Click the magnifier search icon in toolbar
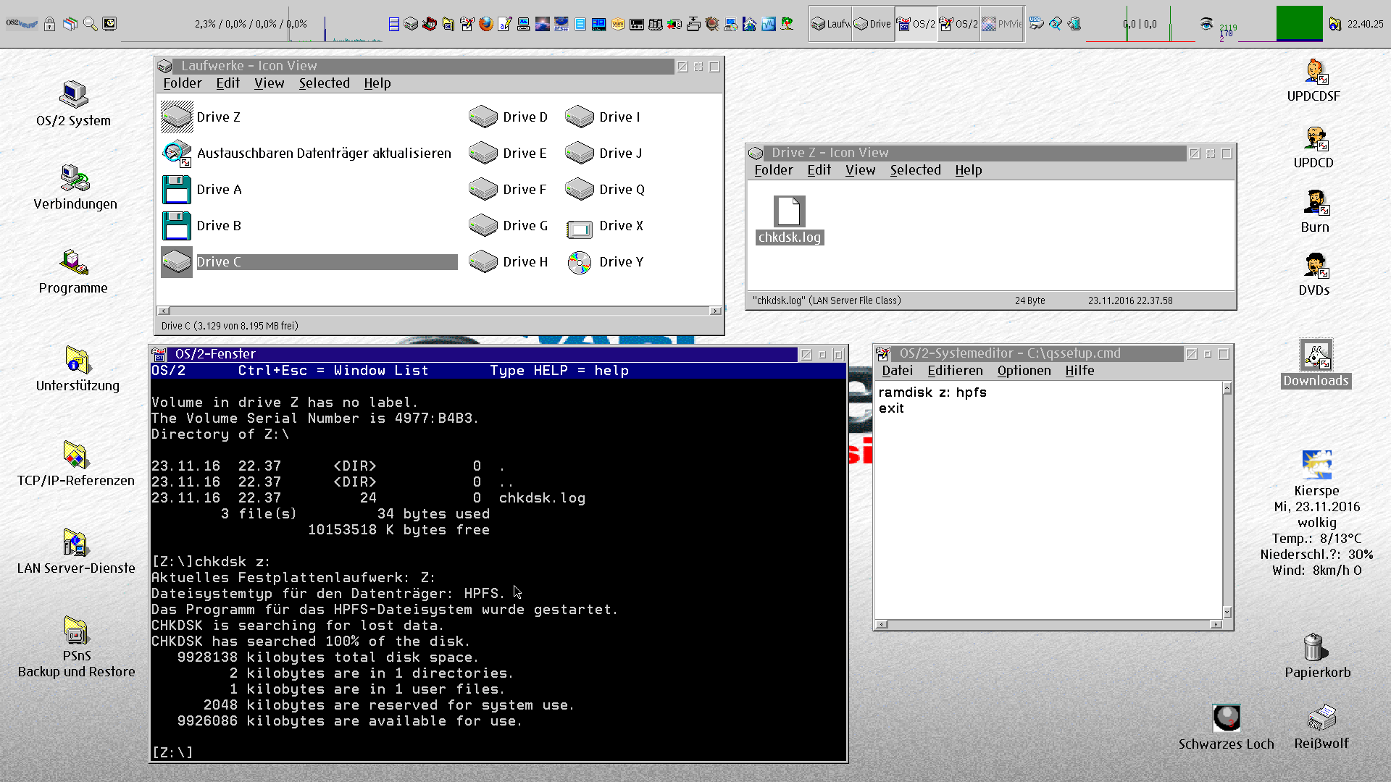Screen dimensions: 1391x782 tap(90, 24)
